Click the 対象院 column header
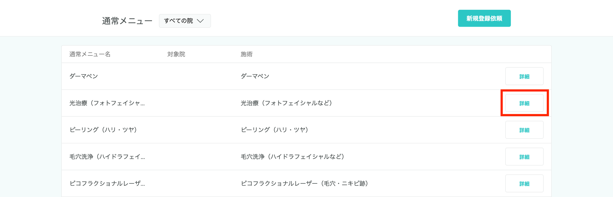The width and height of the screenshot is (613, 197). [176, 54]
